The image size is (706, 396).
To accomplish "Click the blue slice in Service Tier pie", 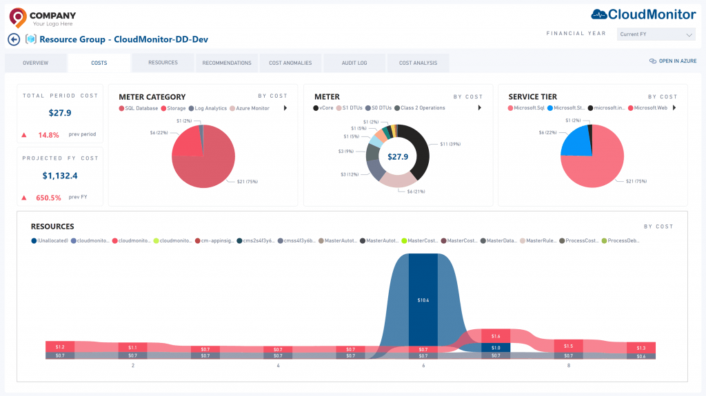I will tap(578, 142).
